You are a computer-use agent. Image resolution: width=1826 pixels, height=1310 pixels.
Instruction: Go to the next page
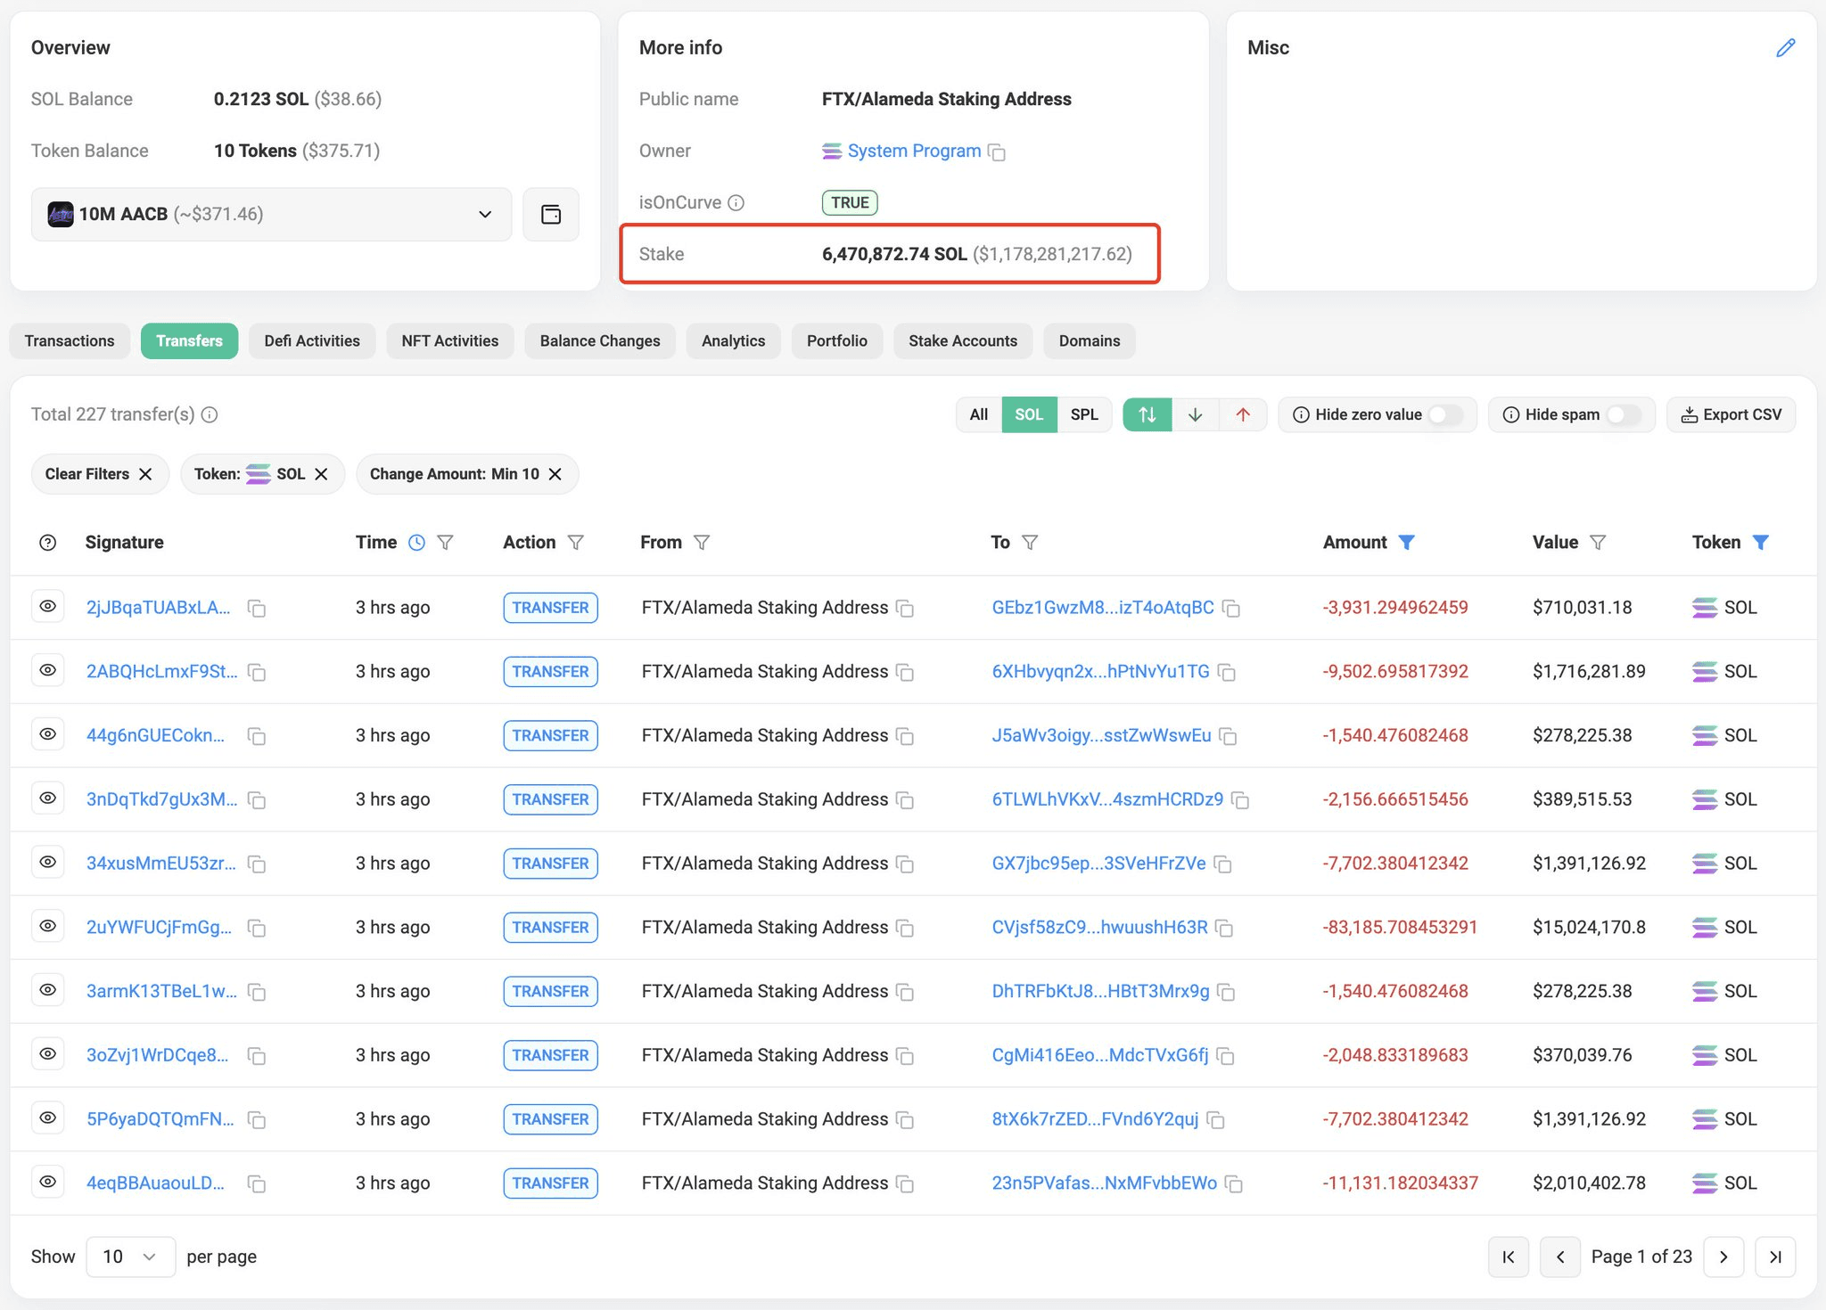pyautogui.click(x=1723, y=1257)
